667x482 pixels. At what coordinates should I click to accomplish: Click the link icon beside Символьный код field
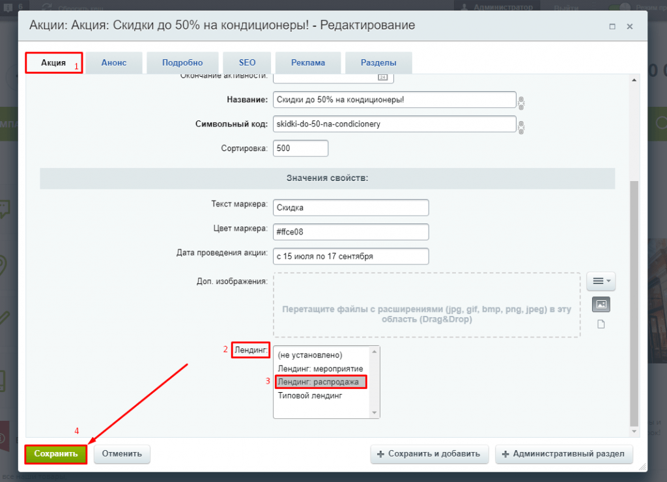[520, 126]
